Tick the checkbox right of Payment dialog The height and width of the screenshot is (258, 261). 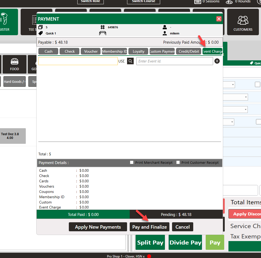tap(257, 84)
